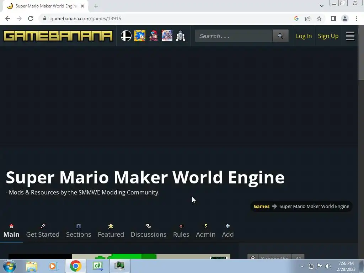
Task: Open the R2-D2 robot game icon
Action: point(180,36)
